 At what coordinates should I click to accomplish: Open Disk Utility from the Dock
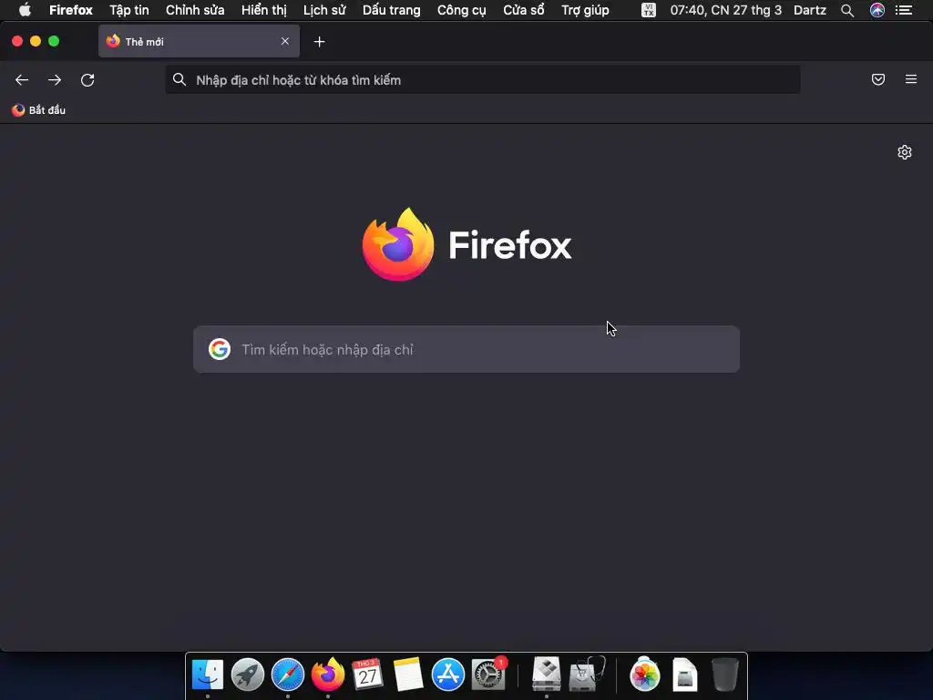tap(587, 674)
